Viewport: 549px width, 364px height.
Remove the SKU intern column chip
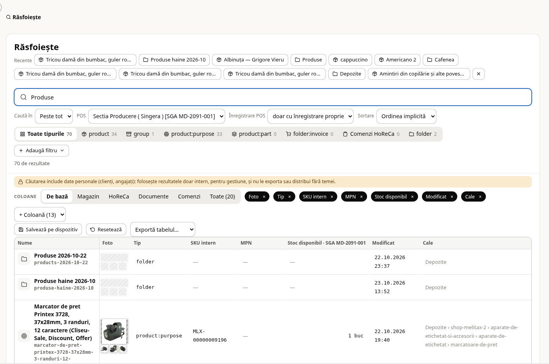[x=332, y=197]
